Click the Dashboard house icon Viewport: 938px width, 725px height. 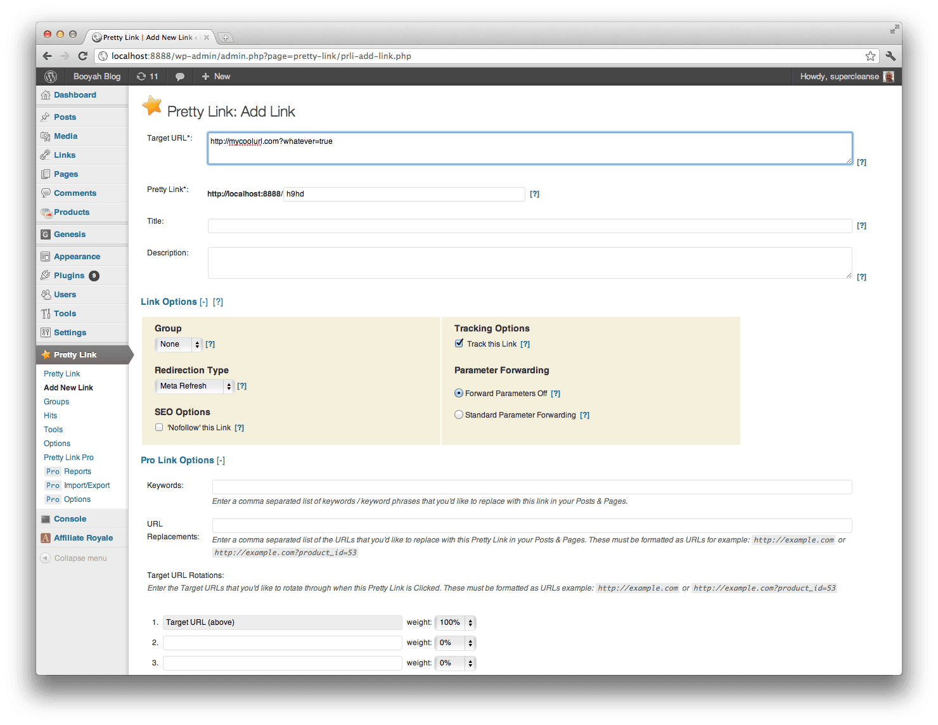[46, 95]
